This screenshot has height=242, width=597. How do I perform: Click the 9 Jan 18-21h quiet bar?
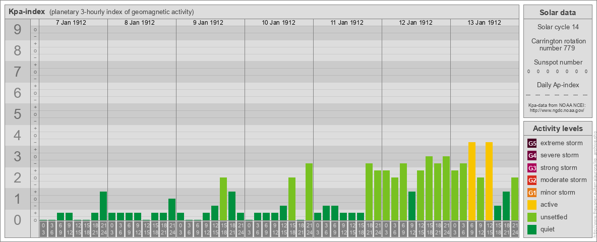[232, 206]
